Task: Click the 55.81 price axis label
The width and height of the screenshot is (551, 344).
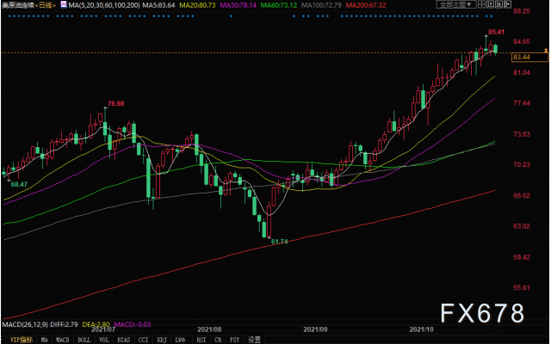Action: [522, 287]
